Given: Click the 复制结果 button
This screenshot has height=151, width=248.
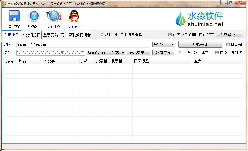Looking at the screenshot, I should (163, 53).
